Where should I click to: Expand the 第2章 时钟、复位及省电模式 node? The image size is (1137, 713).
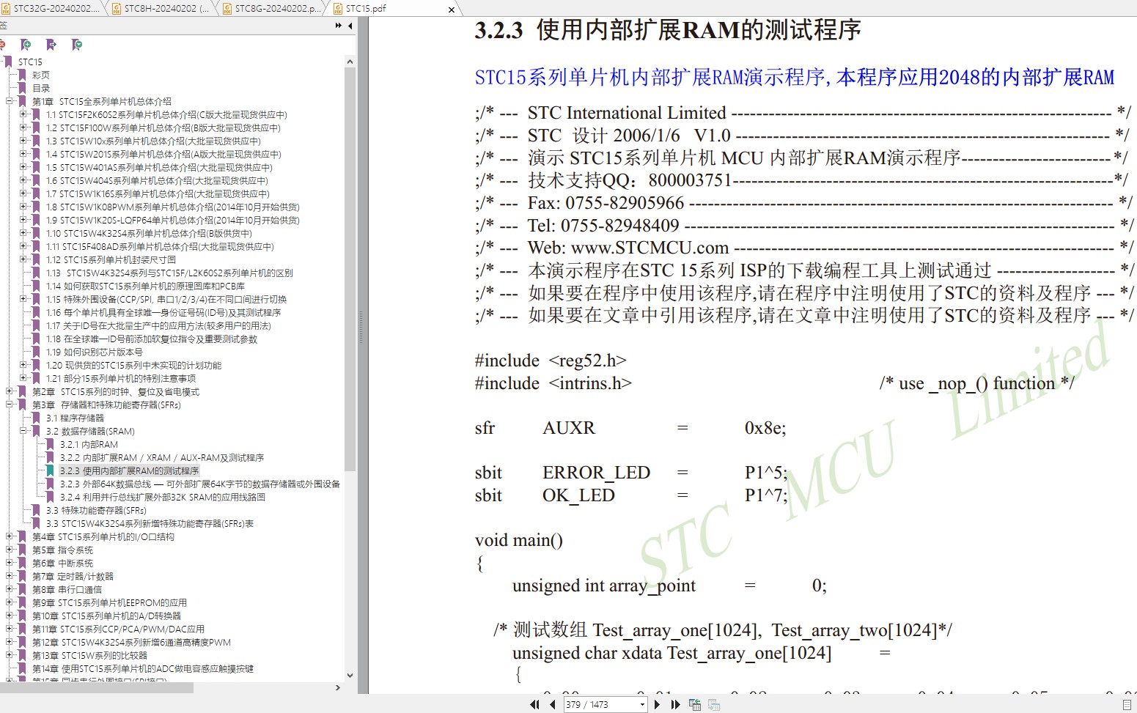point(10,391)
